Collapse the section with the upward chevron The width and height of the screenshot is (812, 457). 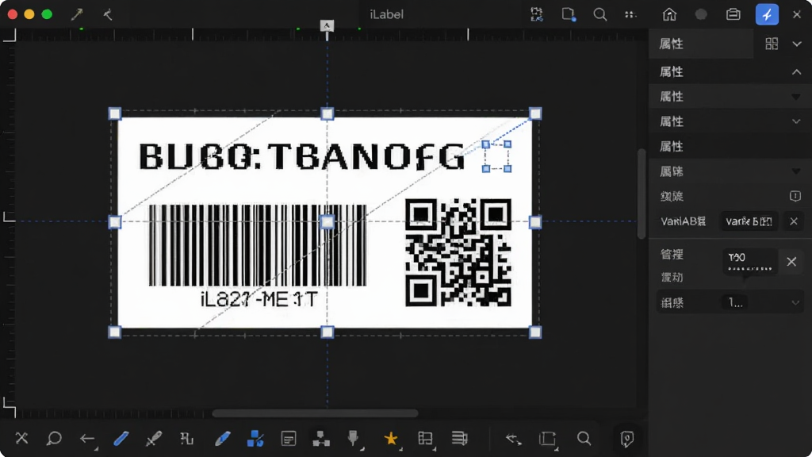(x=796, y=72)
